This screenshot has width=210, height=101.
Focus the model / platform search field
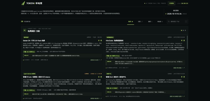click(x=177, y=22)
